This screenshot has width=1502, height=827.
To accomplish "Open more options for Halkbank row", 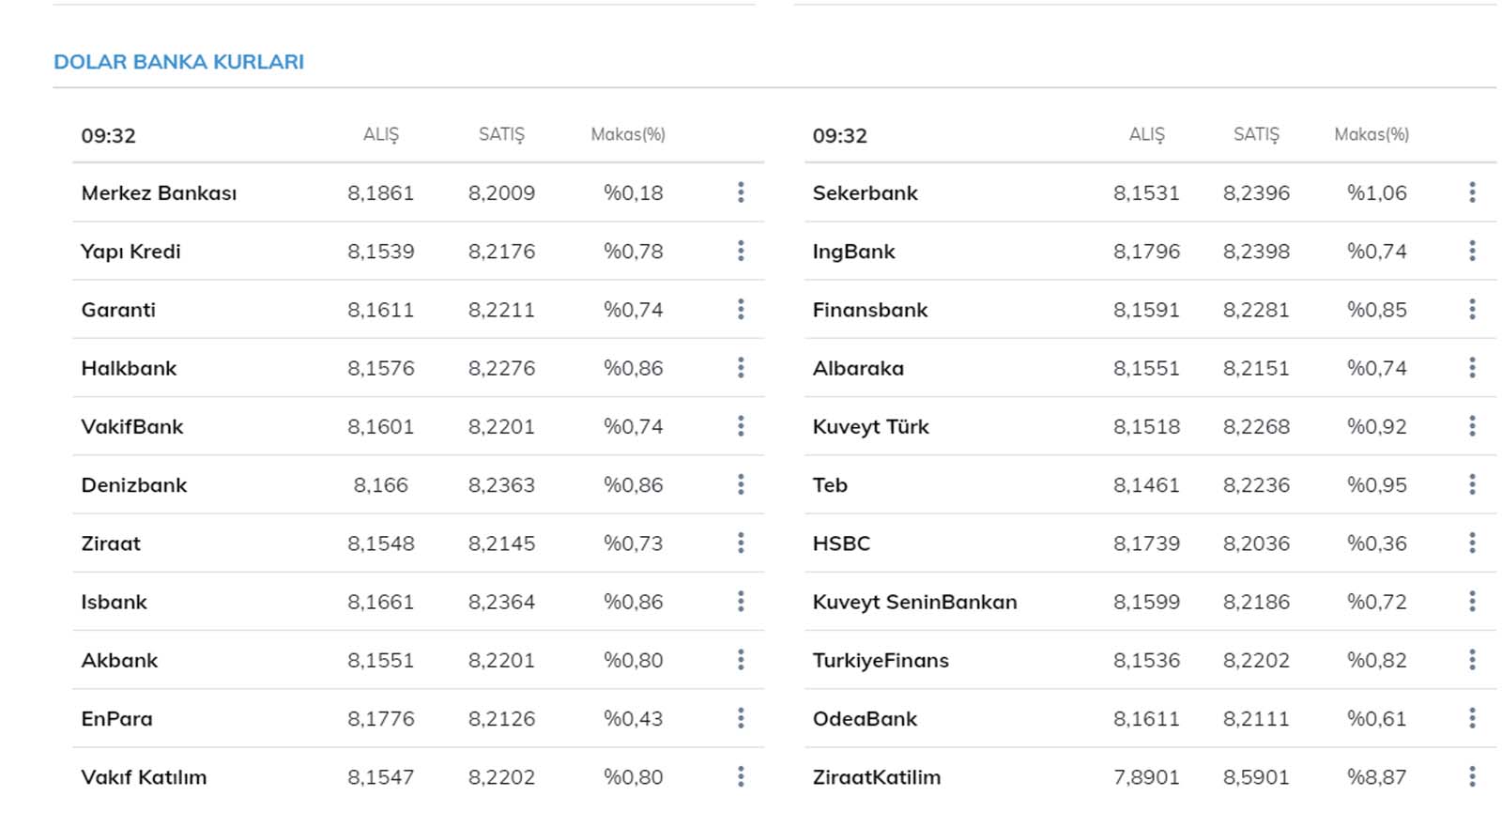I will (741, 368).
